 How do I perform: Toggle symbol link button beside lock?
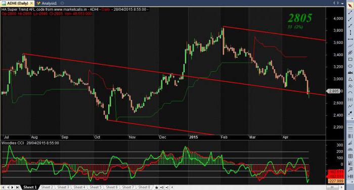point(162,187)
